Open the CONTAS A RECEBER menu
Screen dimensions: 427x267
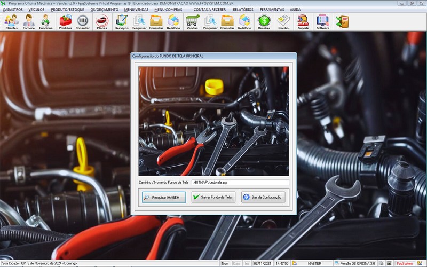(209, 10)
